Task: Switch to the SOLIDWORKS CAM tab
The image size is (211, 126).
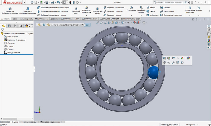Action: [89, 19]
